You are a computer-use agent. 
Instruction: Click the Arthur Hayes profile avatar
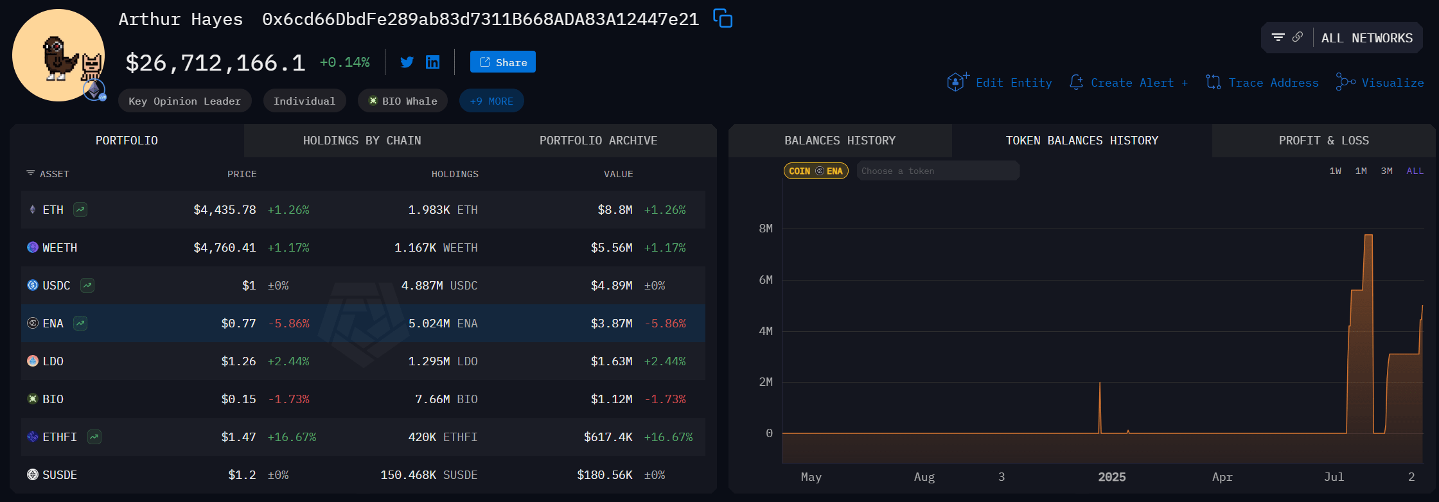point(58,55)
